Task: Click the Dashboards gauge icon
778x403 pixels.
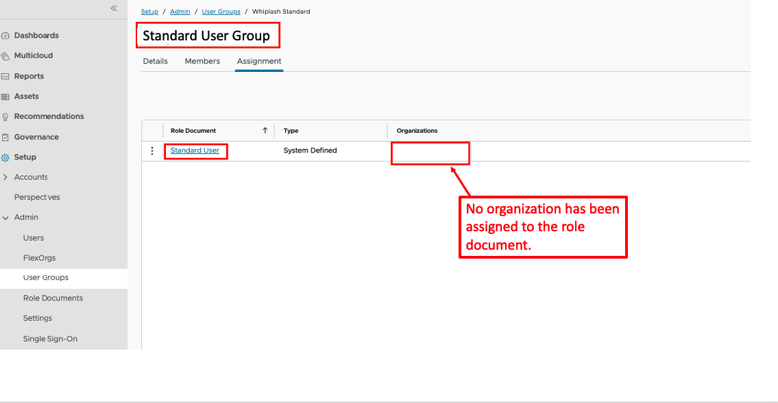Action: tap(5, 36)
